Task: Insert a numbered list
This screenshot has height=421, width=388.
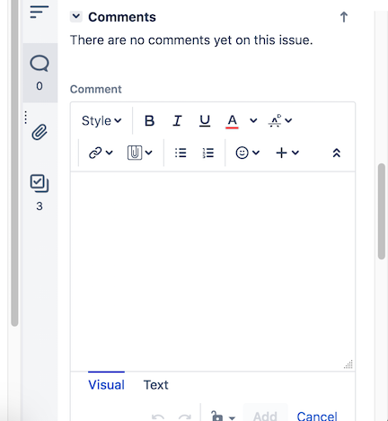Action: 207,153
